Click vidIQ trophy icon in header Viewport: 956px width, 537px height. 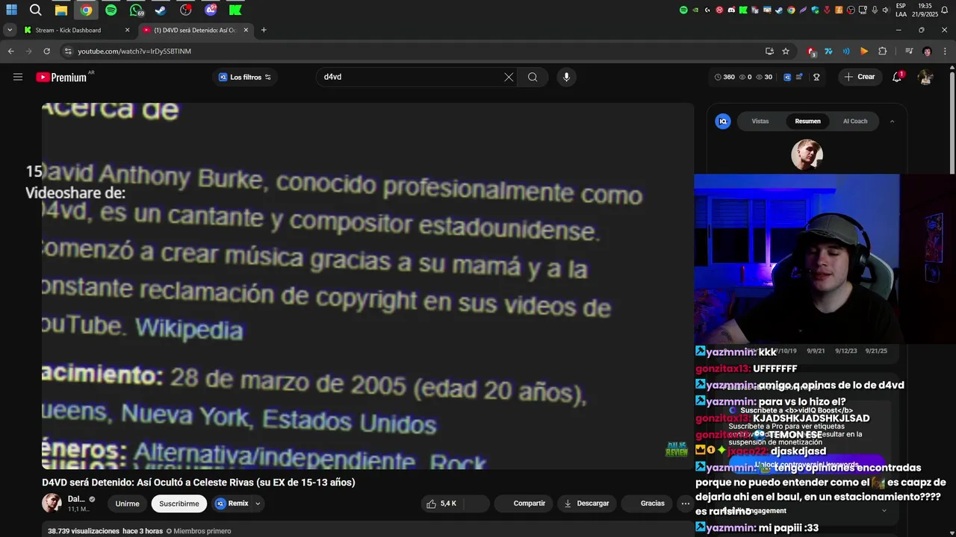pos(816,77)
